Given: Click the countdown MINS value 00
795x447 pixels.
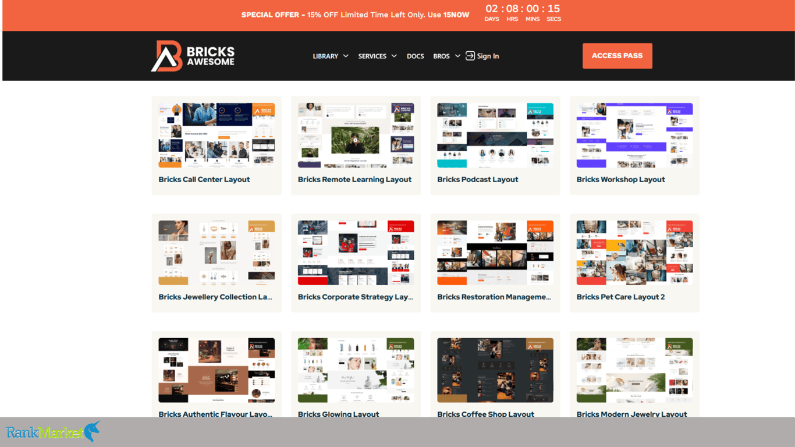Looking at the screenshot, I should [x=533, y=9].
